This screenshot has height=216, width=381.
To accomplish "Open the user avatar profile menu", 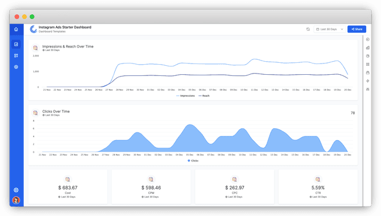I will (x=16, y=200).
